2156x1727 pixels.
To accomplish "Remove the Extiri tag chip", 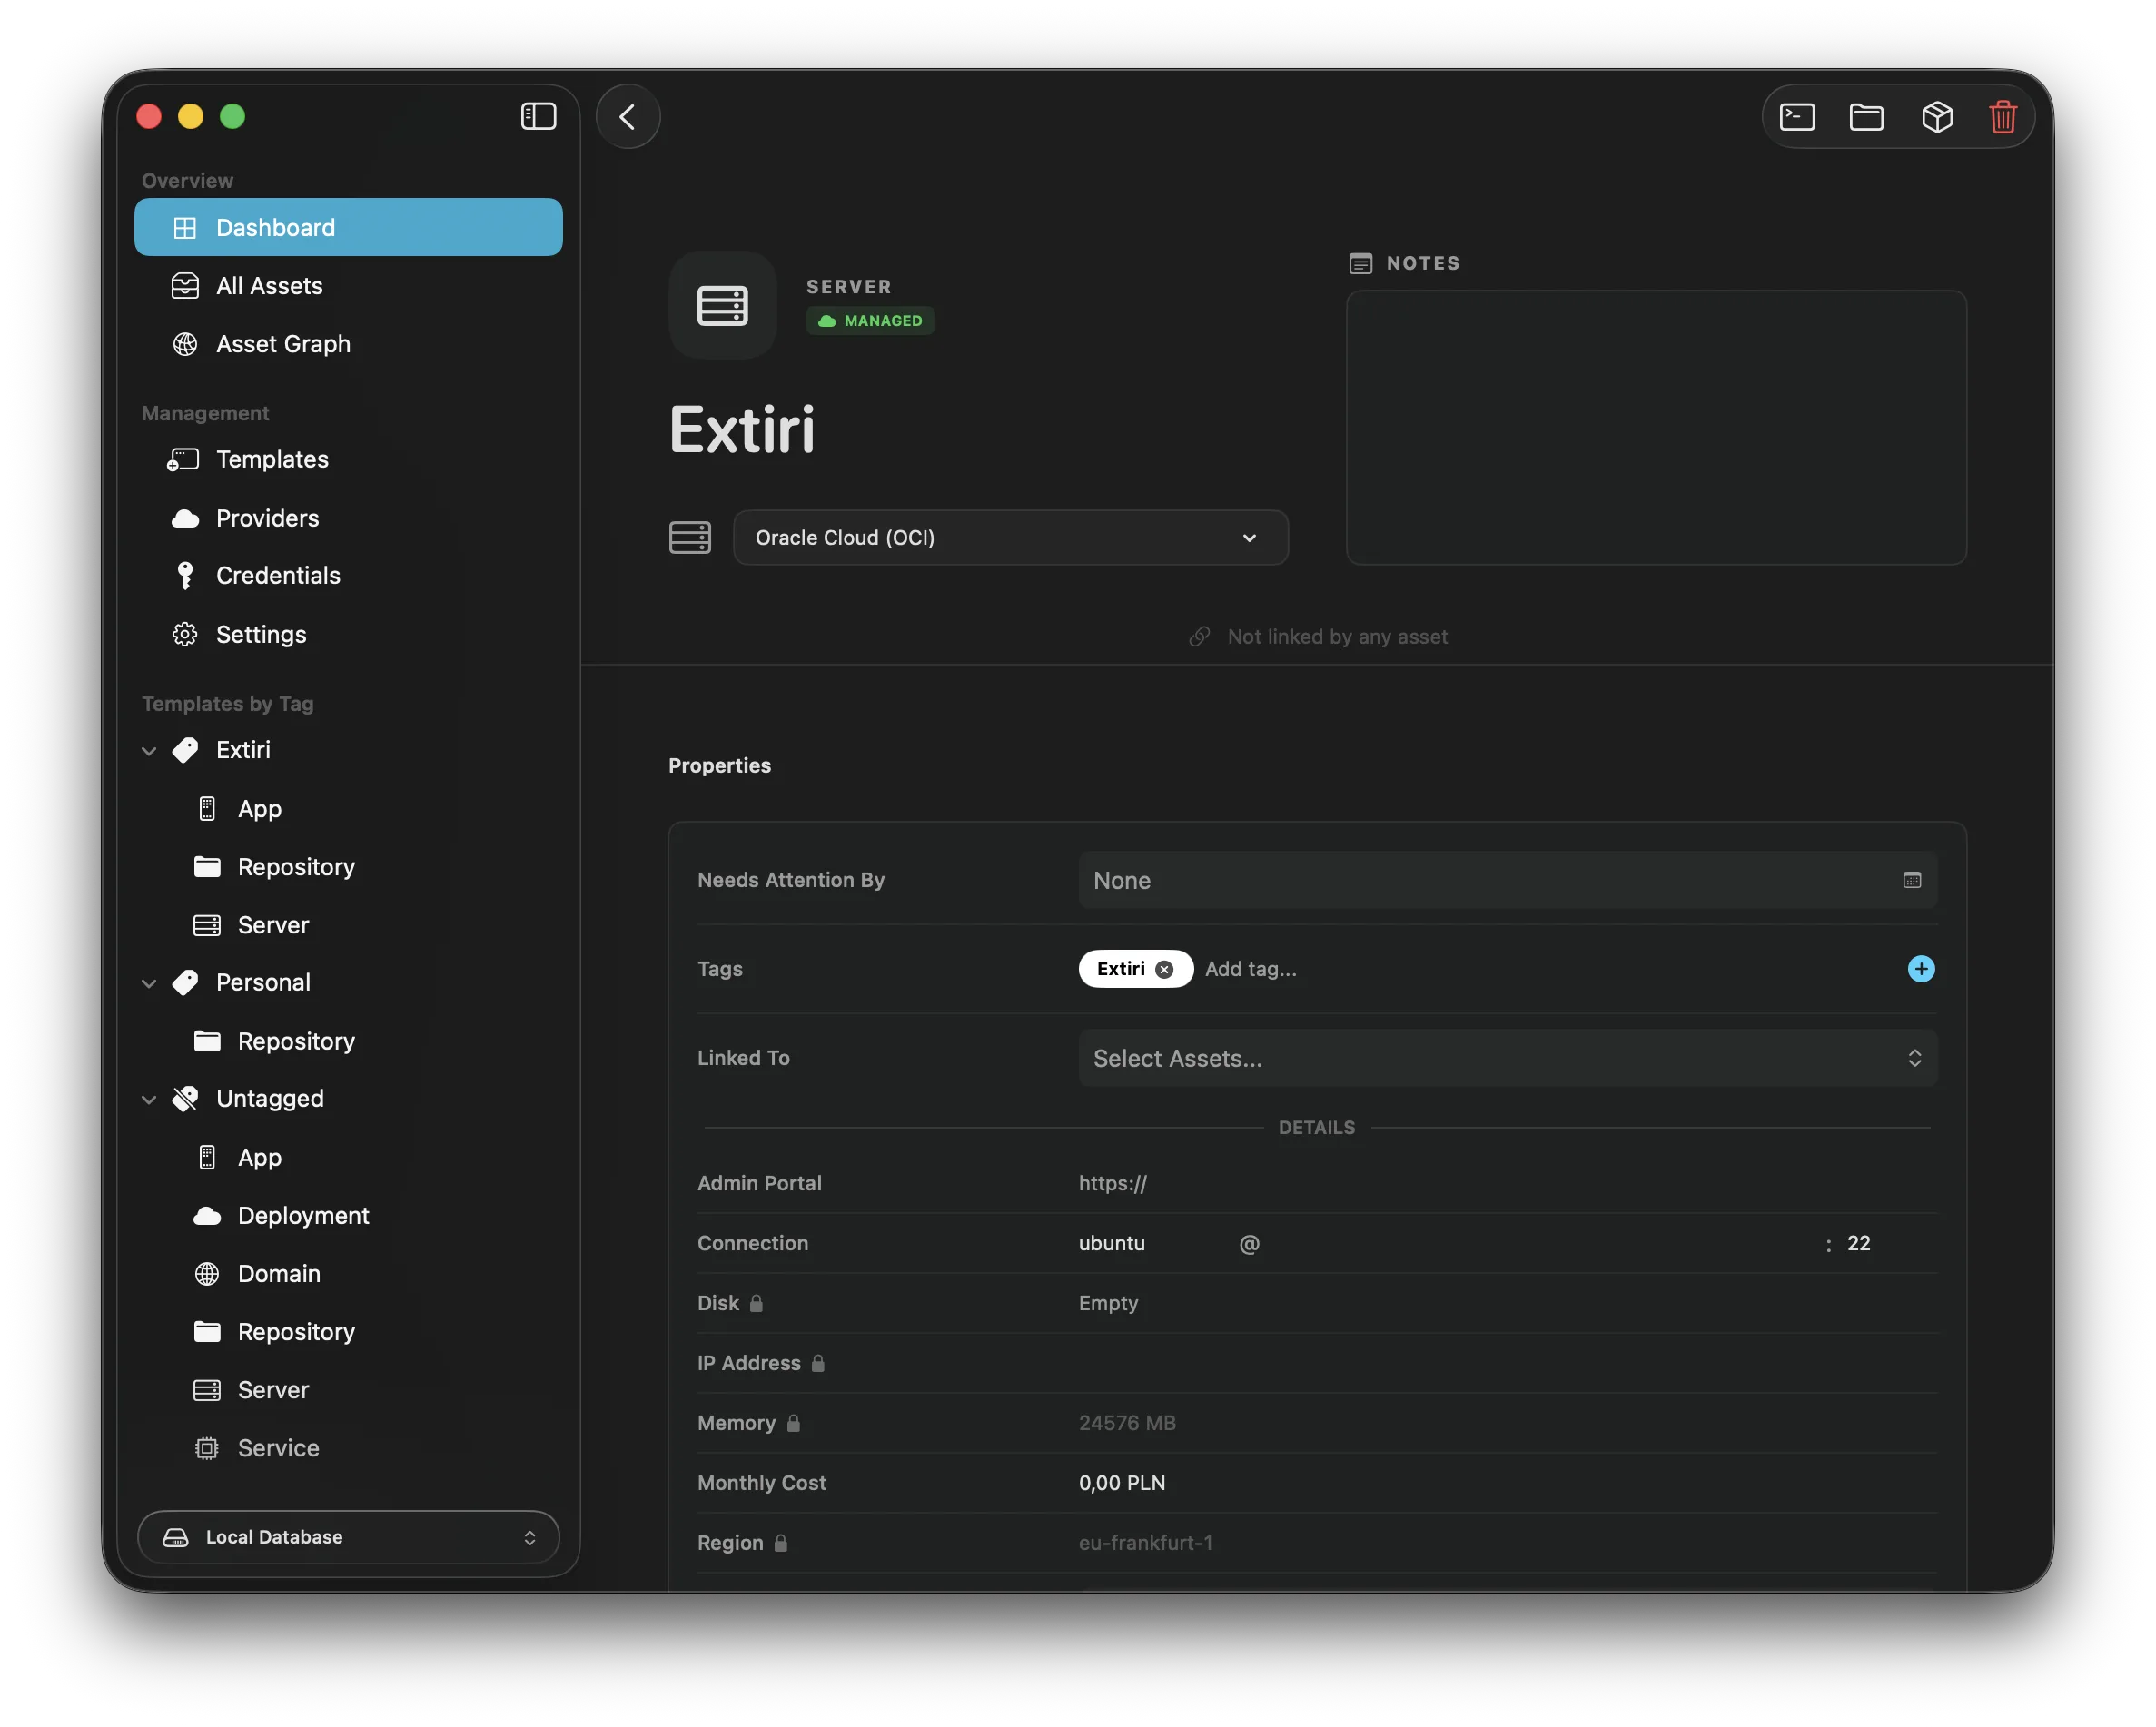I will click(x=1164, y=969).
